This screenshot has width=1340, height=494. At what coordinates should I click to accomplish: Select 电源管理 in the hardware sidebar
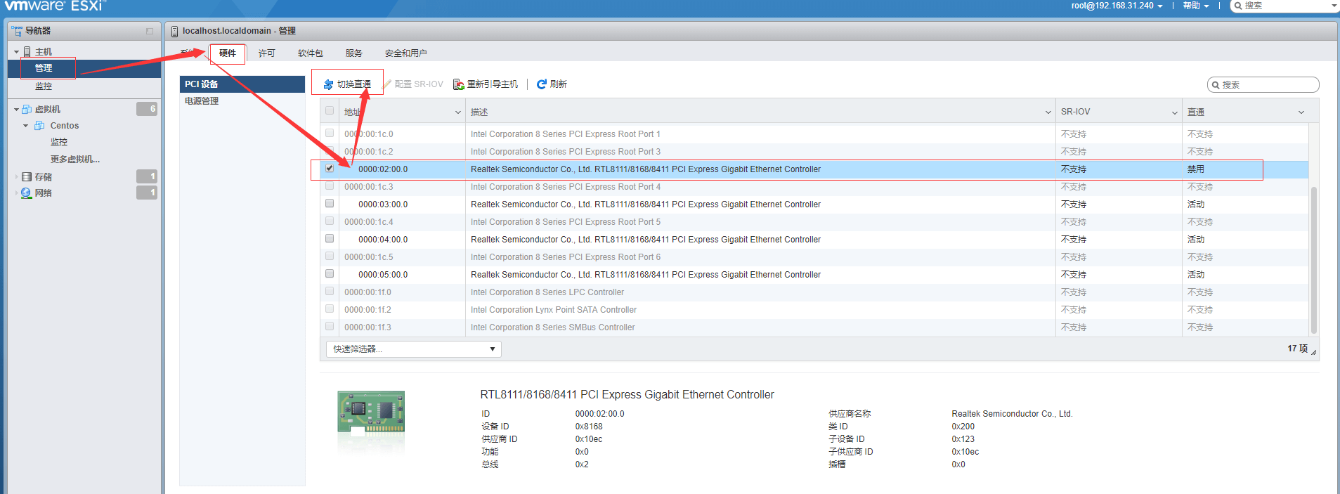point(202,101)
